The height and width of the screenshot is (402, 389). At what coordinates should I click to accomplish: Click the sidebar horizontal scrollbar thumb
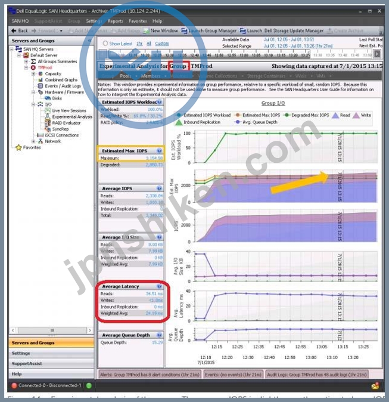(52, 330)
